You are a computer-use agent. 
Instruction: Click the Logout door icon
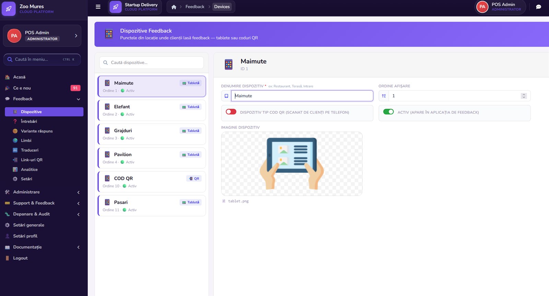(7, 258)
